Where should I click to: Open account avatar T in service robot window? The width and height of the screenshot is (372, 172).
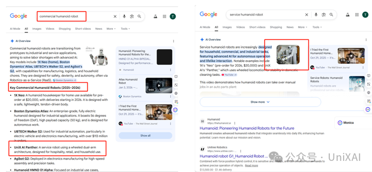click(365, 15)
